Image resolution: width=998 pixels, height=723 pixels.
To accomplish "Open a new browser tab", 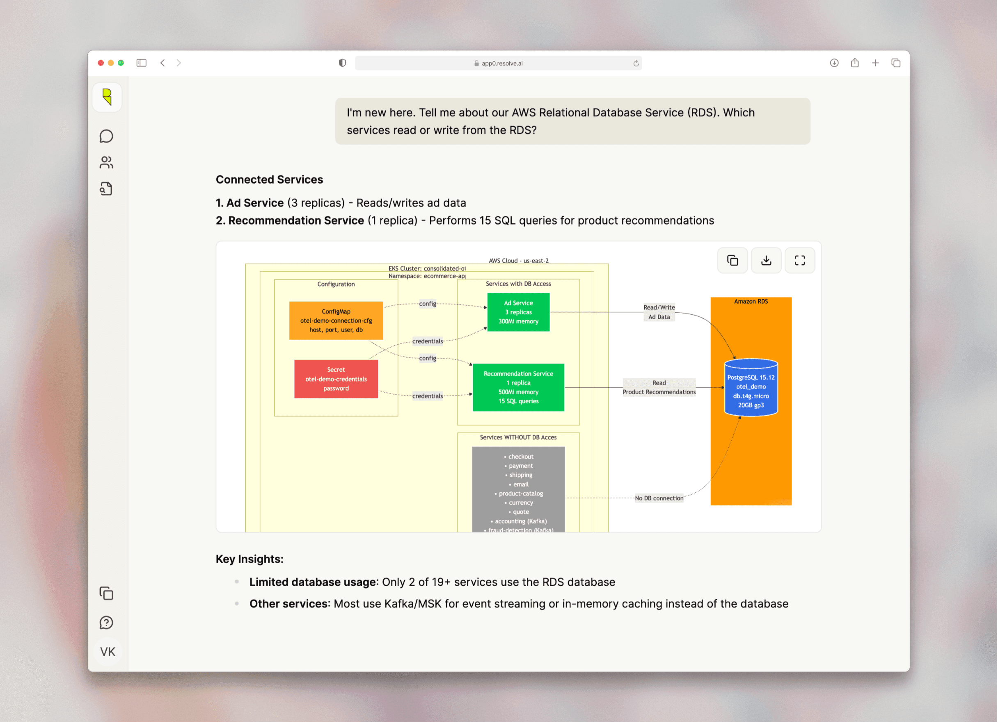I will 875,63.
